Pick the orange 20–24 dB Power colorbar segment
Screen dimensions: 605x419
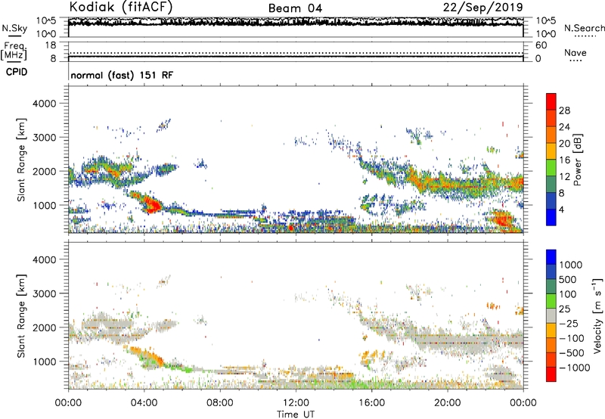click(x=551, y=135)
